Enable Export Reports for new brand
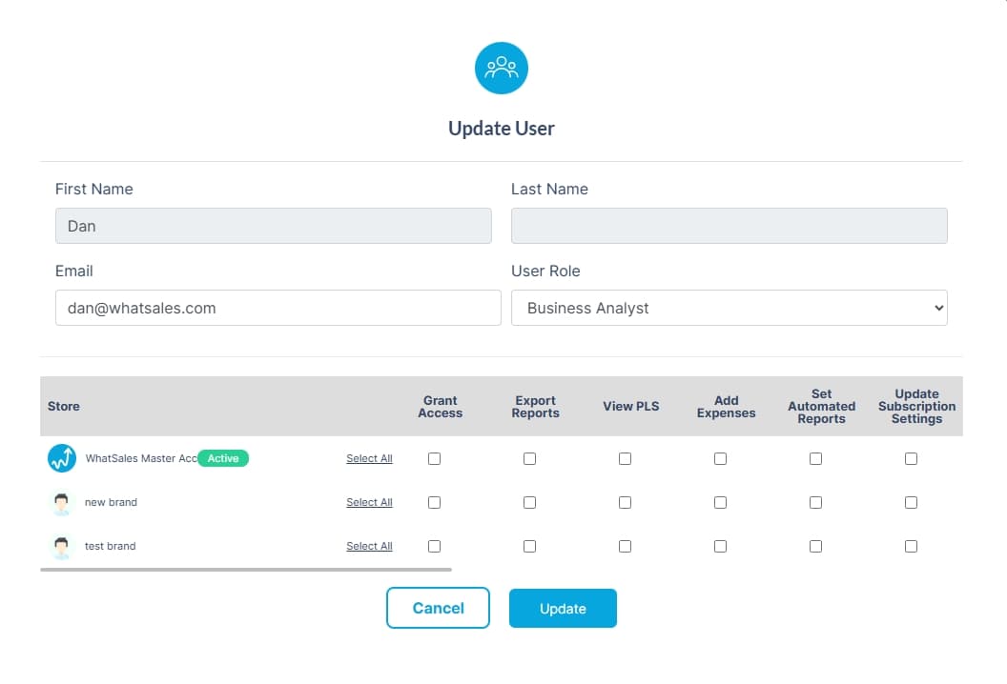Viewport: 1007px width, 684px height. tap(529, 502)
